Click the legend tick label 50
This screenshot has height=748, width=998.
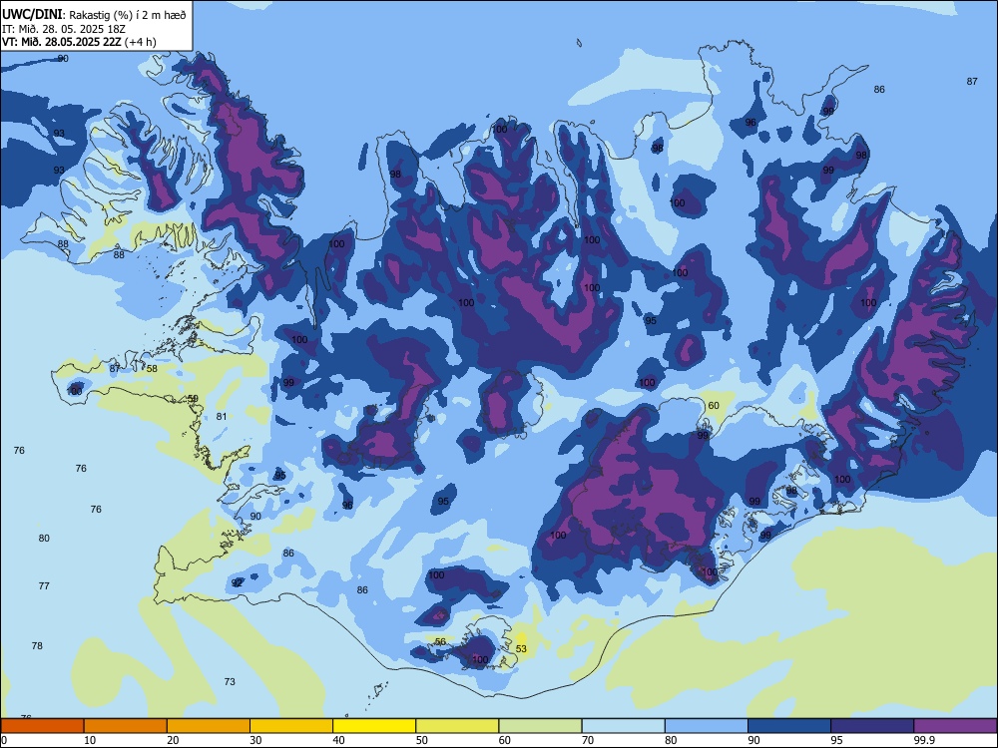click(x=421, y=740)
